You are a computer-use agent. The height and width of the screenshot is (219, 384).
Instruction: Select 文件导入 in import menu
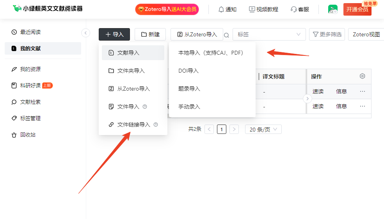(x=133, y=107)
